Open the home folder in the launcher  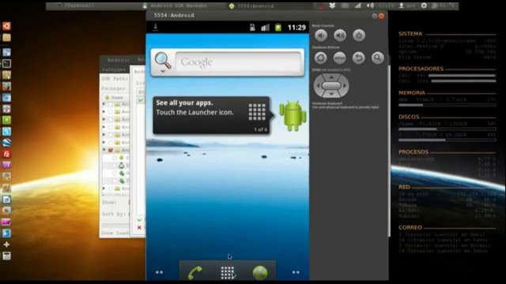pyautogui.click(x=6, y=38)
